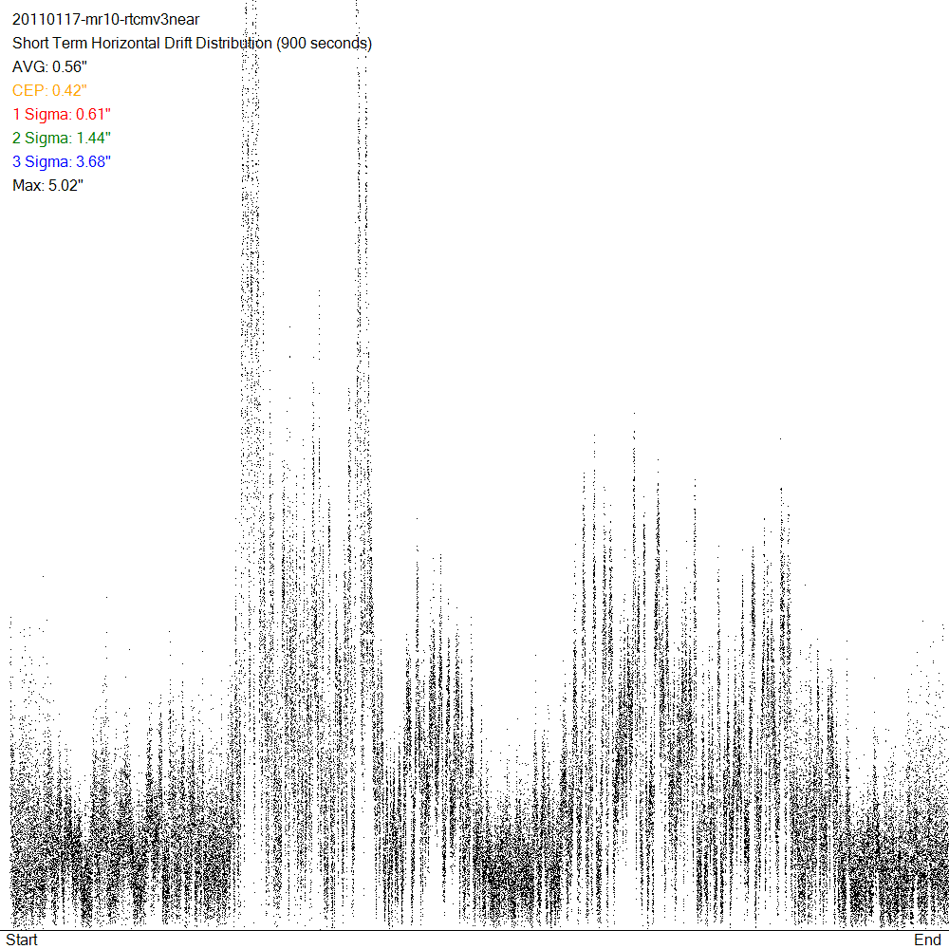Click the wide tall spike reaching the top
The image size is (949, 949).
click(251, 285)
